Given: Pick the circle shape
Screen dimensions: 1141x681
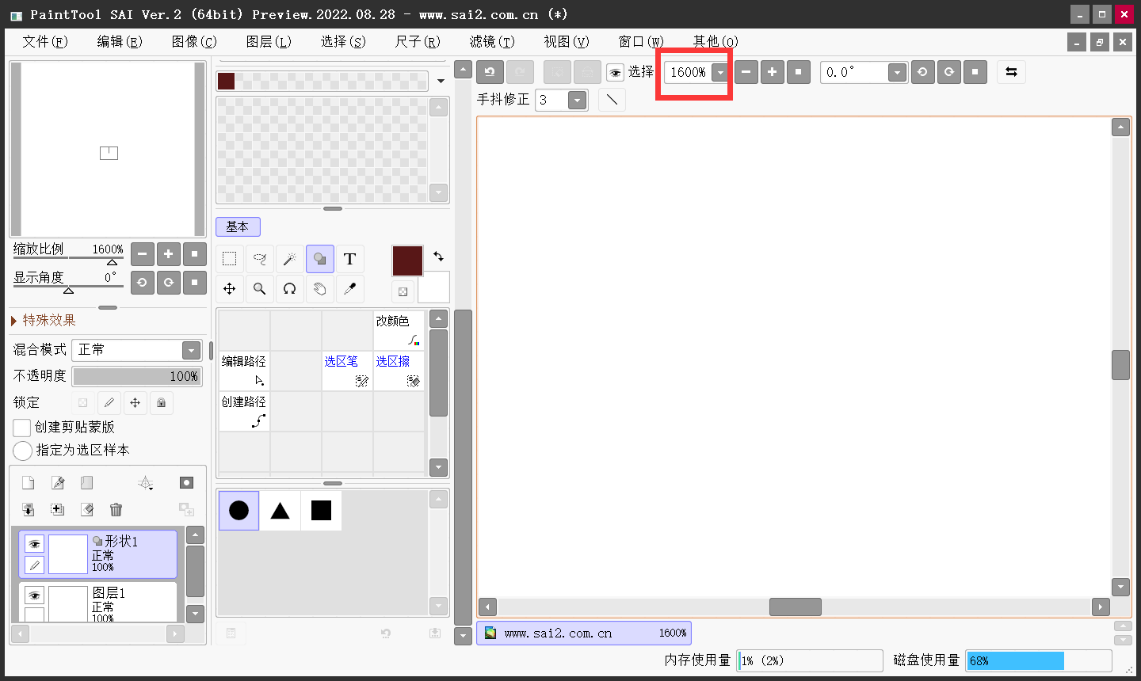Looking at the screenshot, I should pos(239,511).
